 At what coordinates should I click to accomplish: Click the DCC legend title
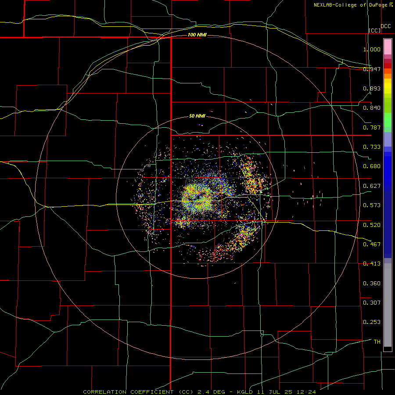pos(385,26)
